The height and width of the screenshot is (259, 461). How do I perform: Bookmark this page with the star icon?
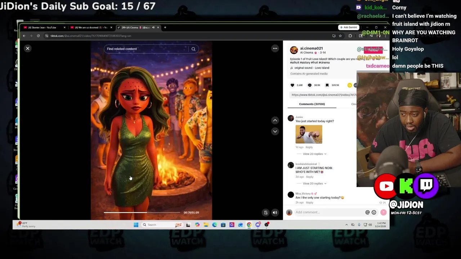point(340,36)
